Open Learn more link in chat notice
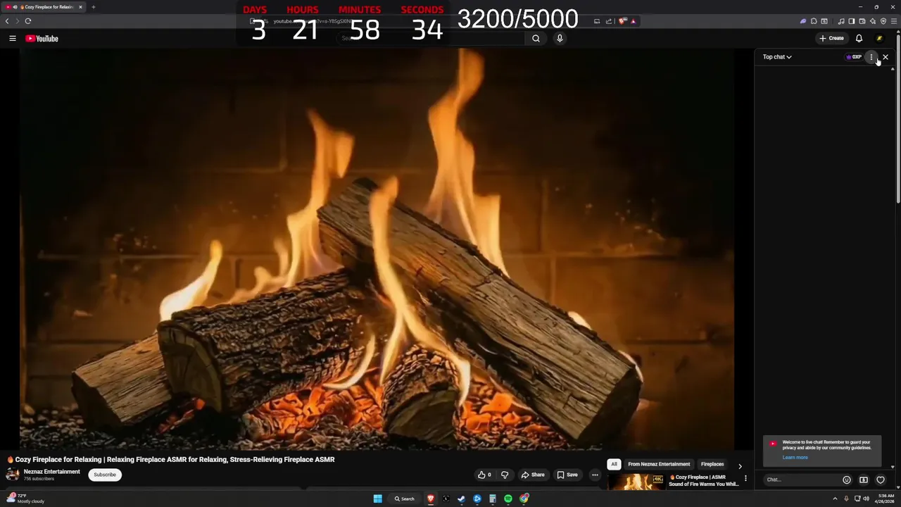901x507 pixels. 795,458
